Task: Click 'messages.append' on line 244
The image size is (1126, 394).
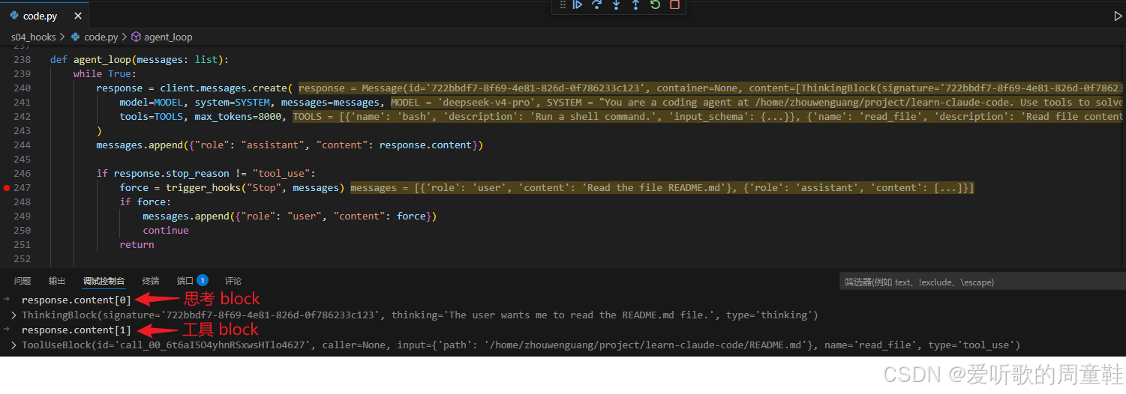Action: click(140, 145)
